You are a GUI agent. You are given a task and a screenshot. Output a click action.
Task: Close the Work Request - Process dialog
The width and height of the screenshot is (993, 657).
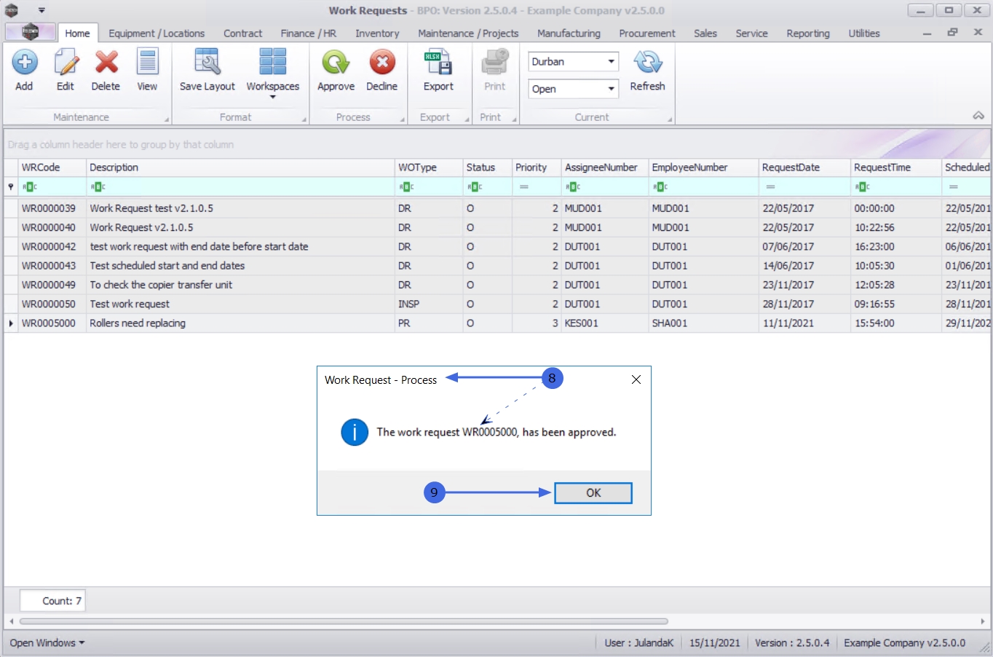coord(636,379)
